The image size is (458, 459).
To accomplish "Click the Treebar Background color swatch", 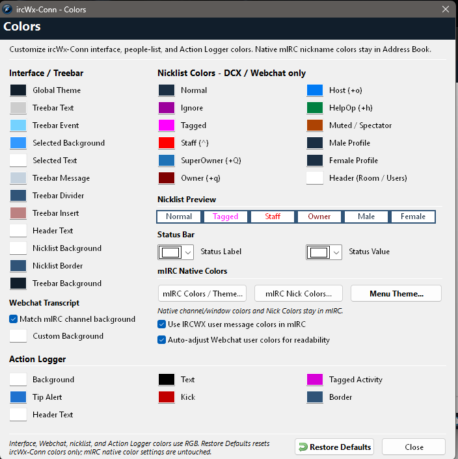I will tap(18, 283).
